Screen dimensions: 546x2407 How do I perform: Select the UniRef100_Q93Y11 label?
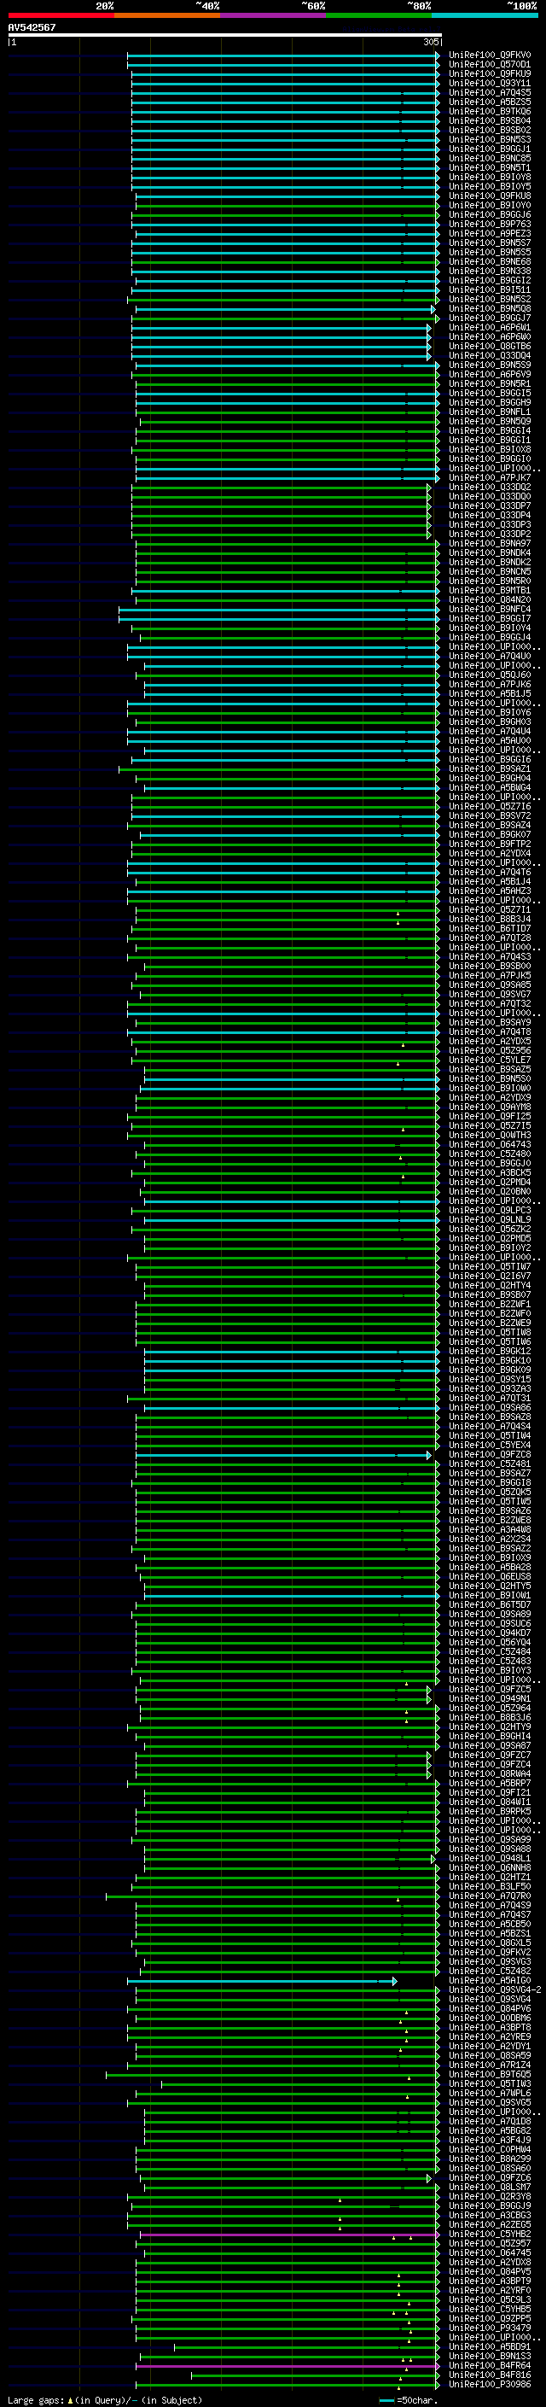pyautogui.click(x=490, y=83)
